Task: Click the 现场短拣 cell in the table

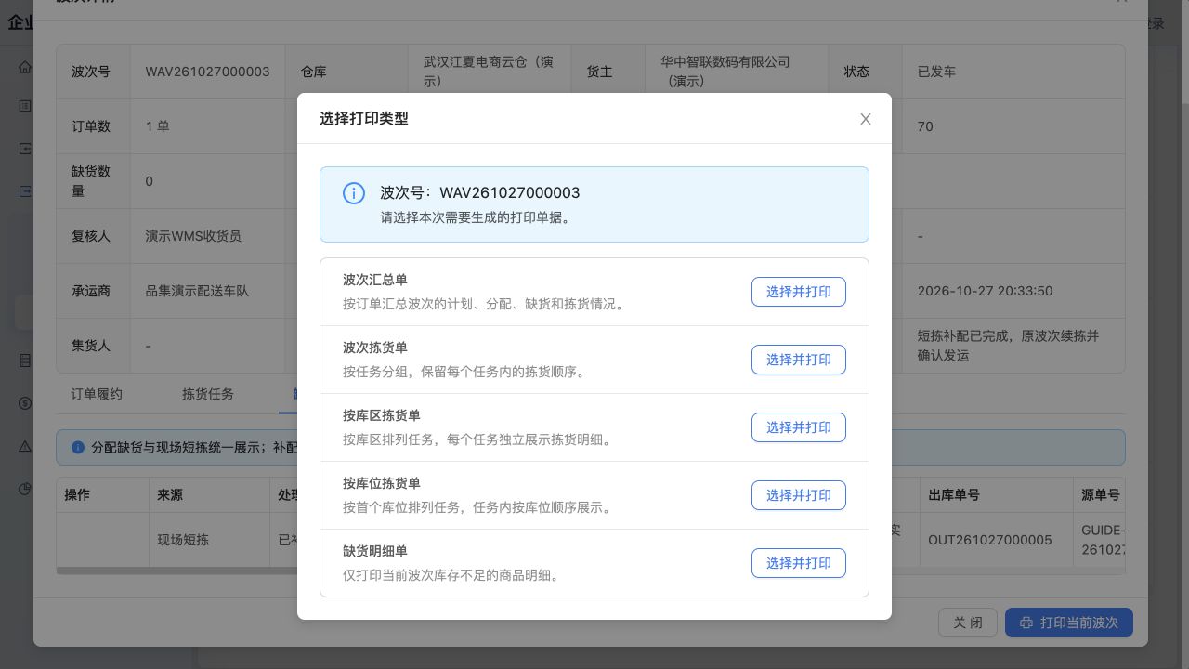Action: tap(183, 540)
